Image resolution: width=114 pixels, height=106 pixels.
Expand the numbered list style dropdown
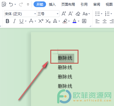point(111,14)
